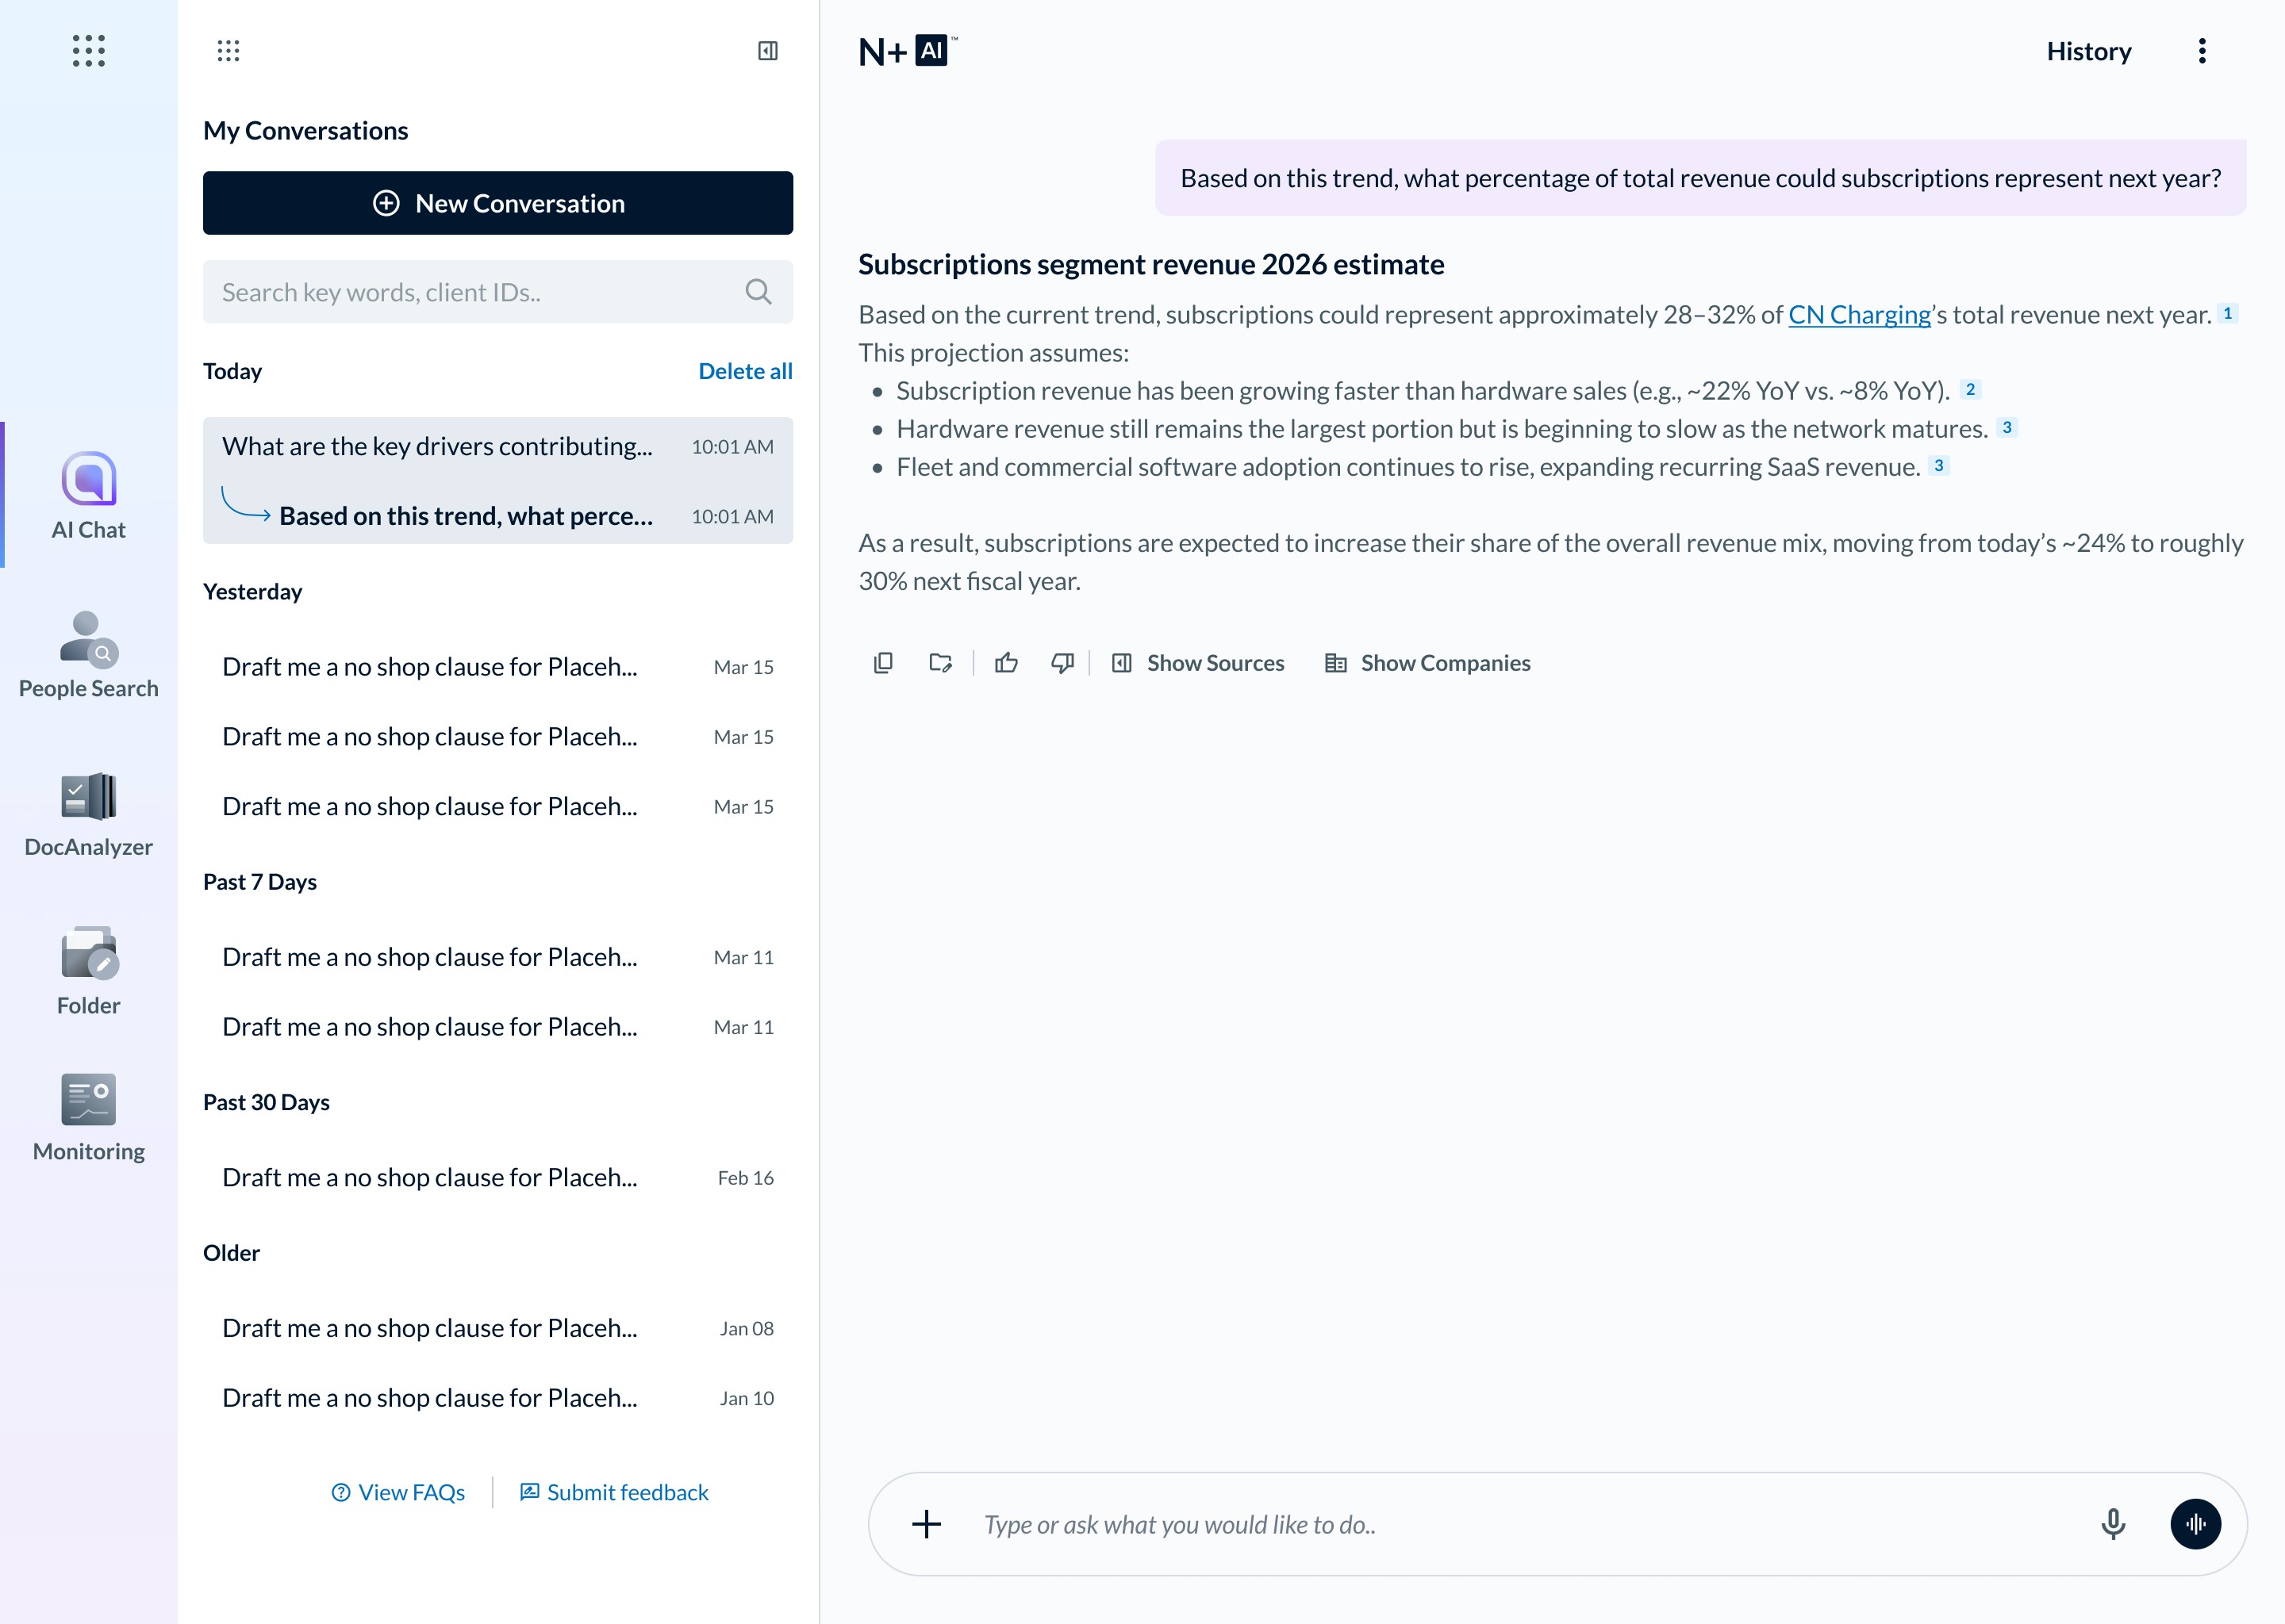Collapse the My Conversations side panel
2285x1624 pixels.
[767, 51]
